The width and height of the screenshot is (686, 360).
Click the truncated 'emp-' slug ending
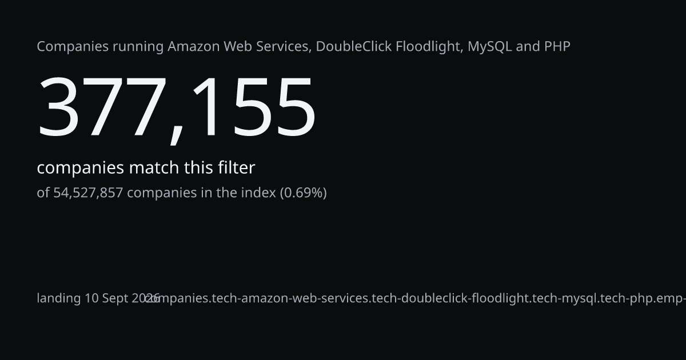tap(671, 298)
